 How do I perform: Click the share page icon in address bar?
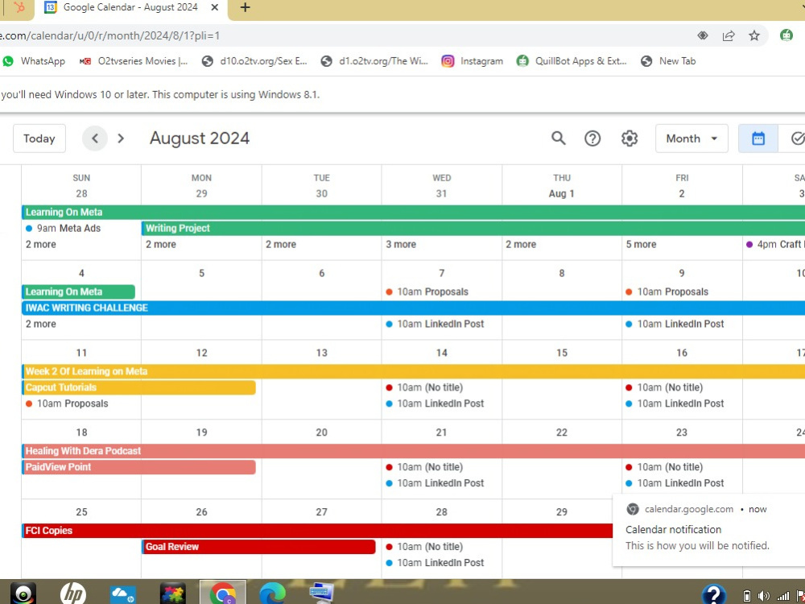coord(728,35)
